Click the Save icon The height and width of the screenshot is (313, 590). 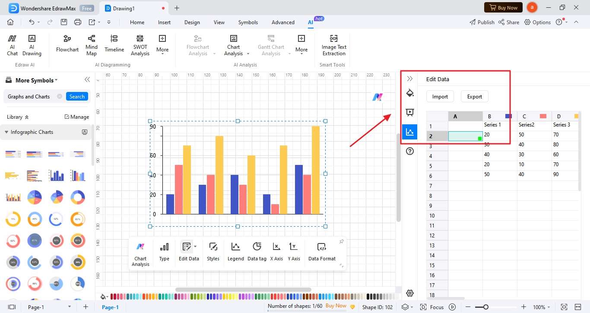pyautogui.click(x=64, y=22)
